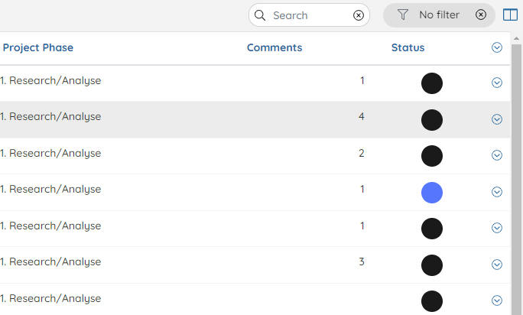Open the header chevron menu next to Status
The image size is (523, 315).
[497, 47]
